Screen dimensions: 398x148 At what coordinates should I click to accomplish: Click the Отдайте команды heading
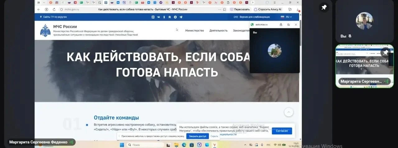coord(116,118)
